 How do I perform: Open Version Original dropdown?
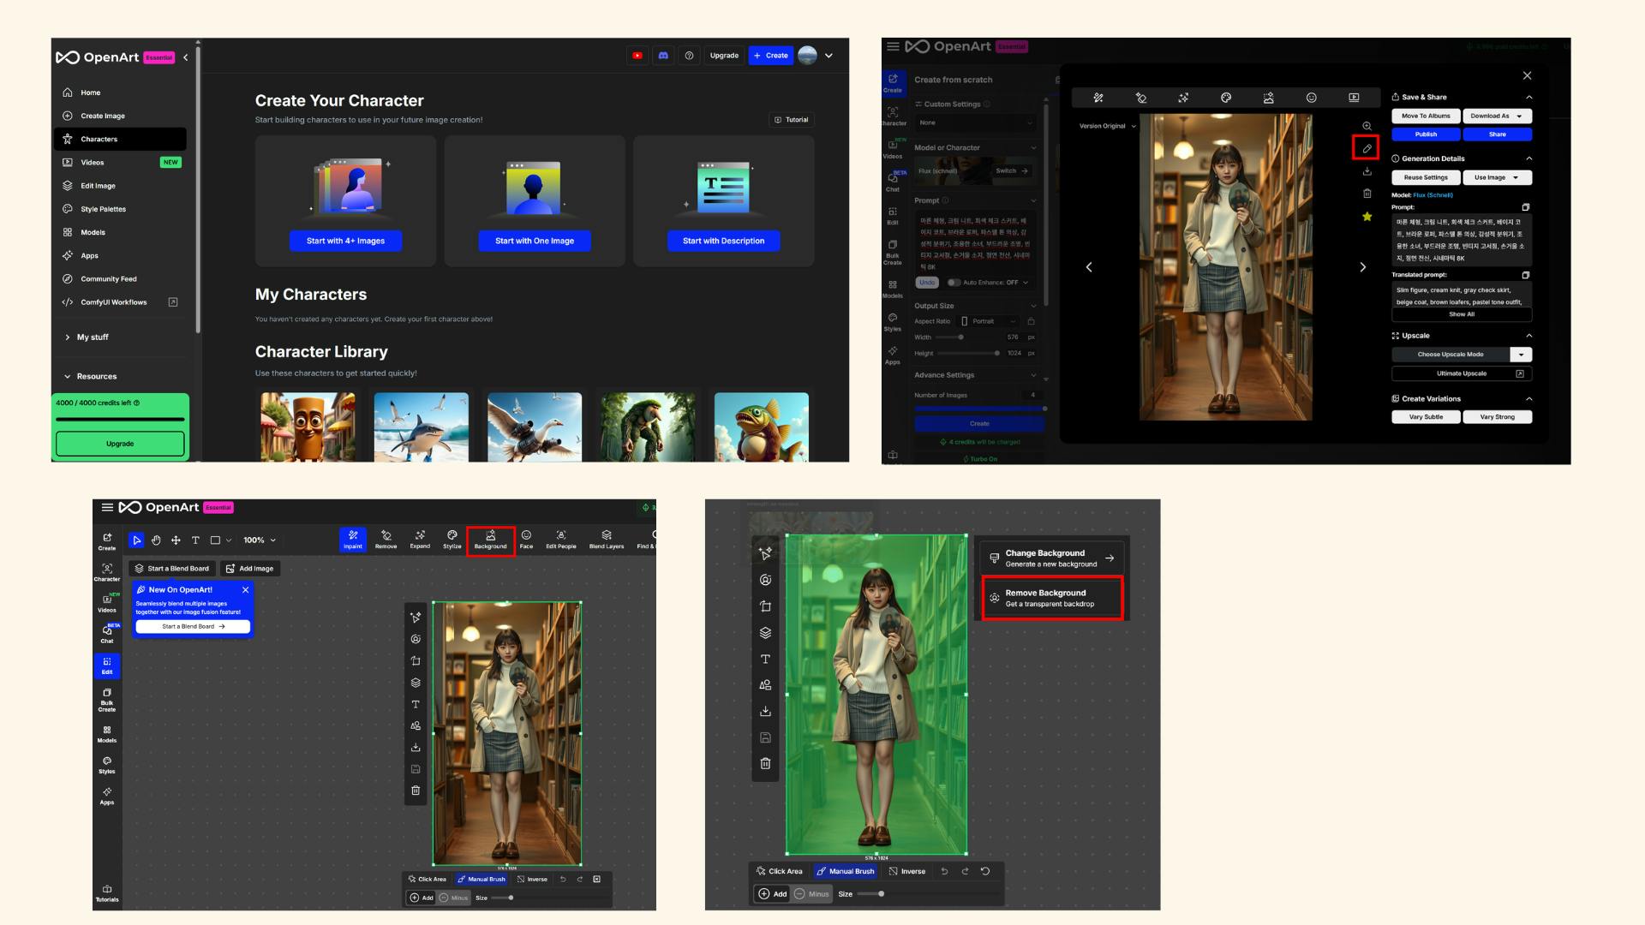pyautogui.click(x=1108, y=126)
